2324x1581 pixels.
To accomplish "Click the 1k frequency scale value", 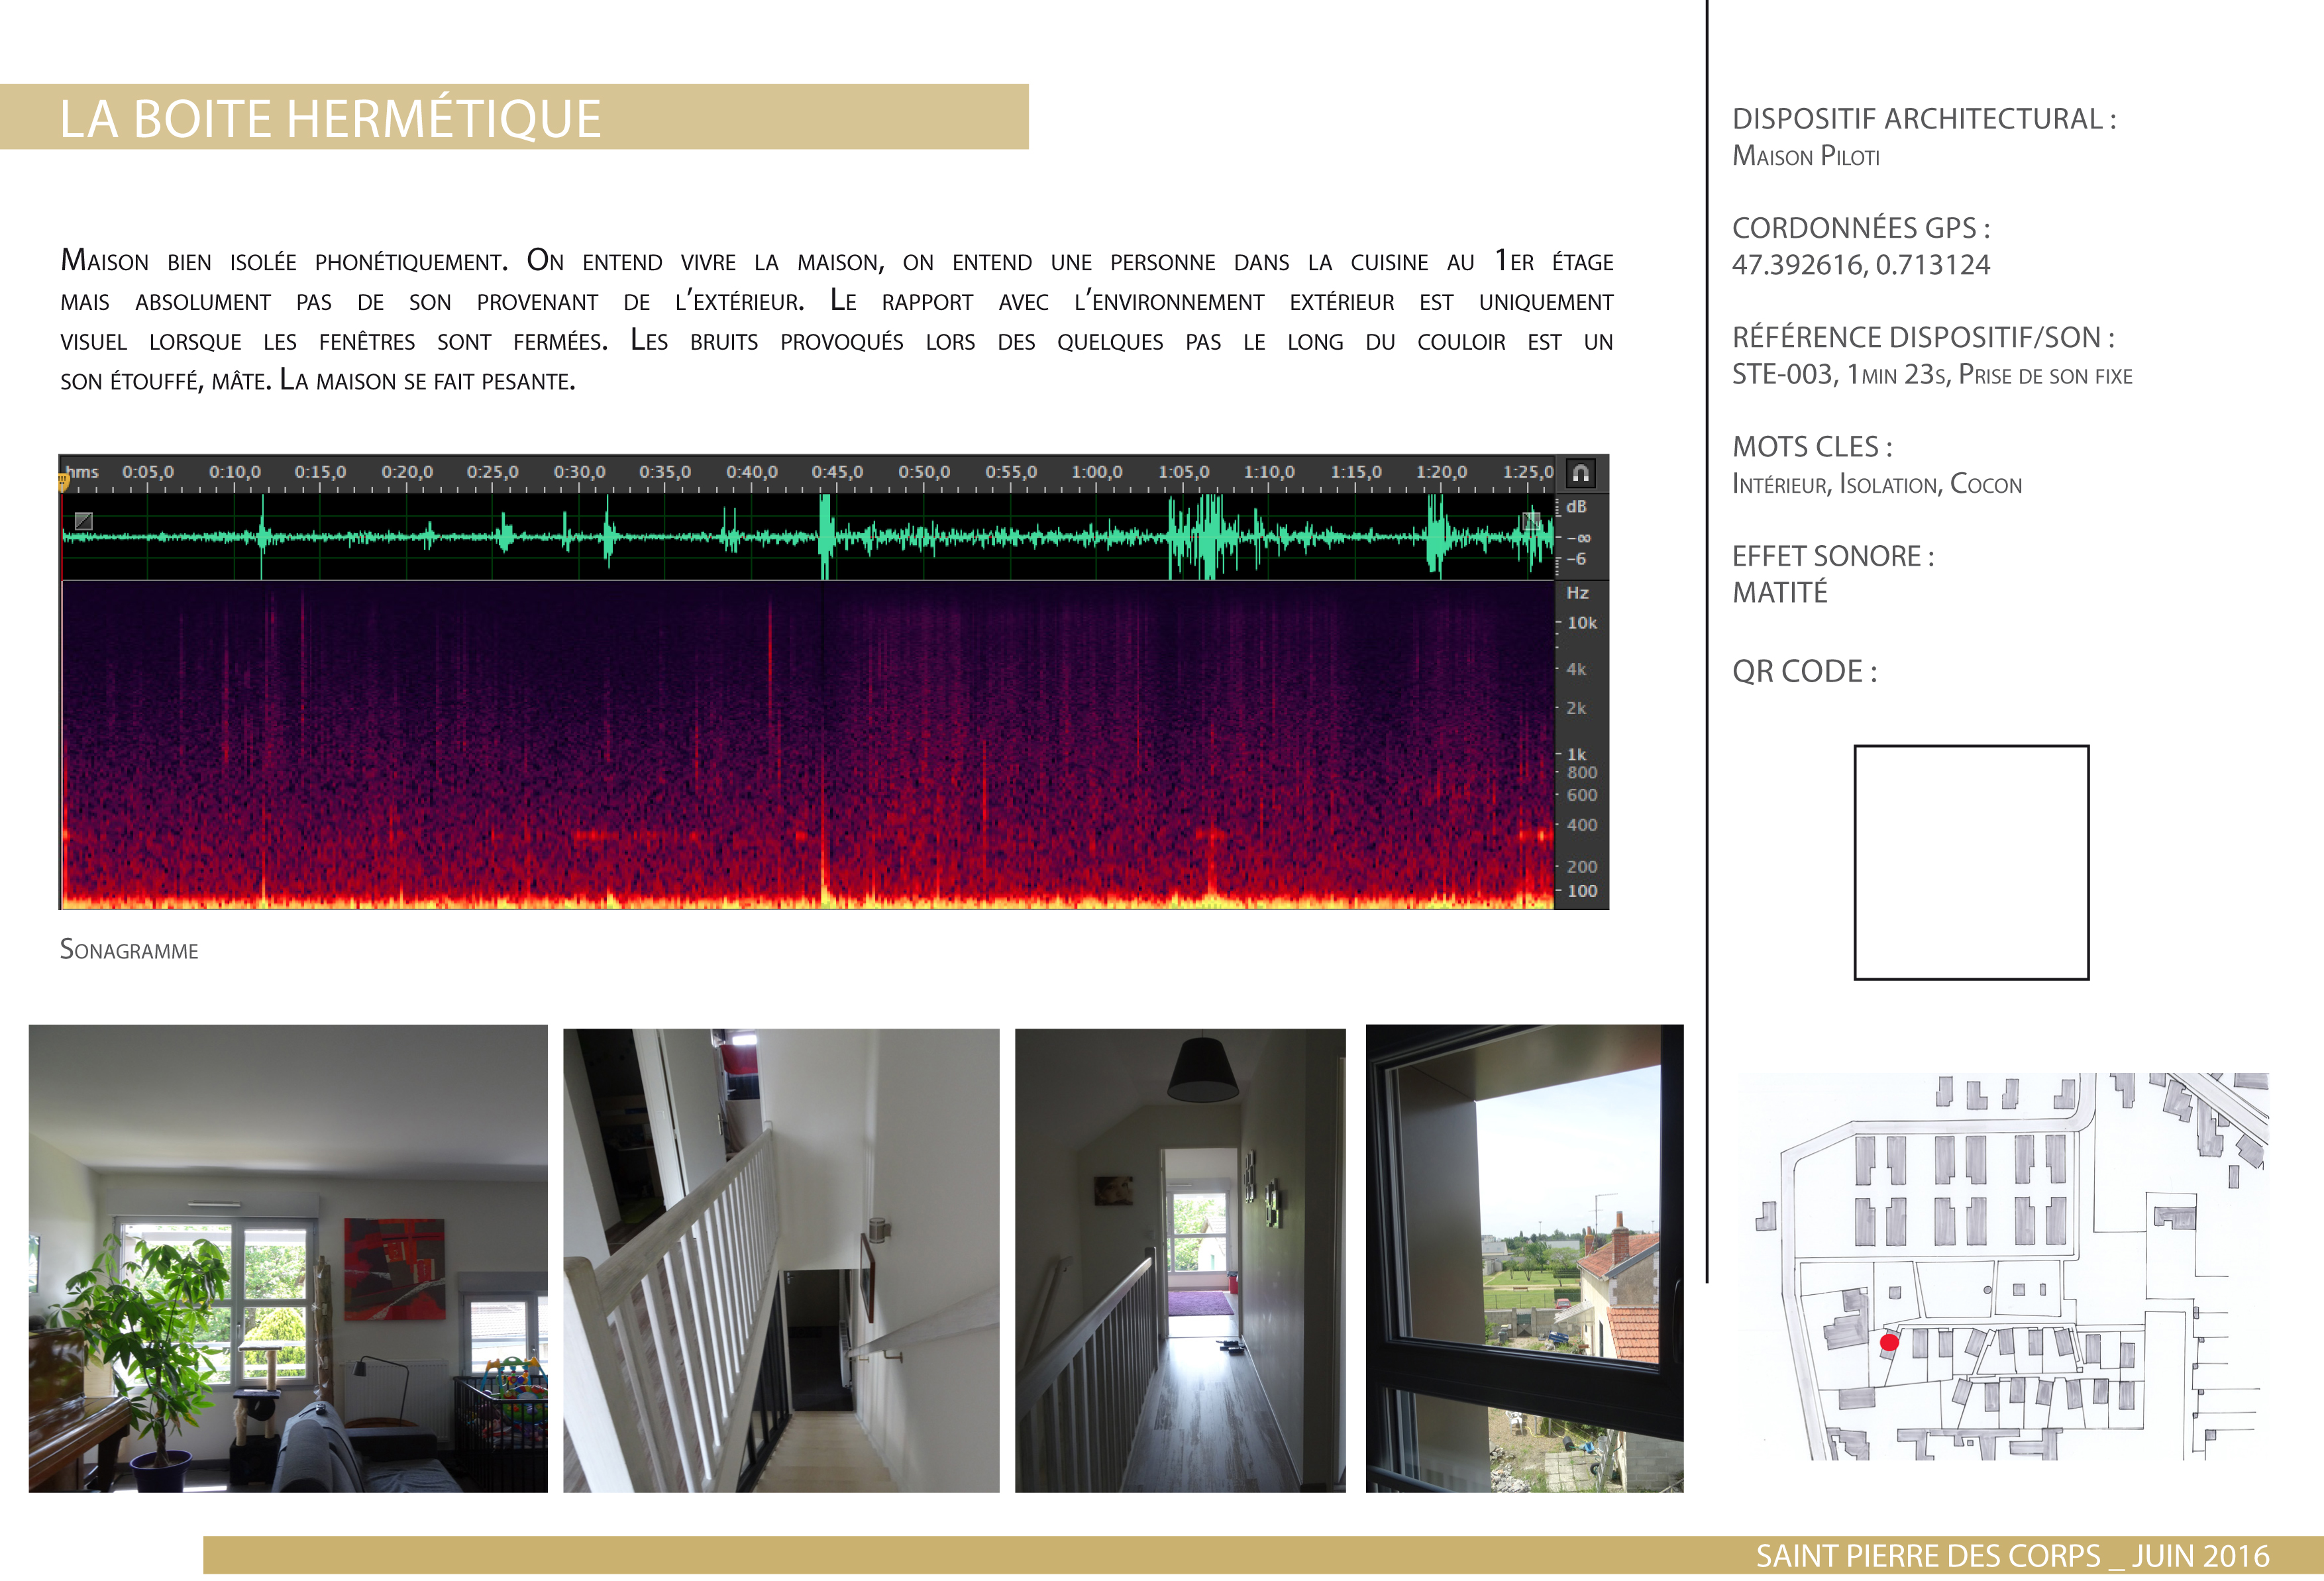I will (1577, 754).
